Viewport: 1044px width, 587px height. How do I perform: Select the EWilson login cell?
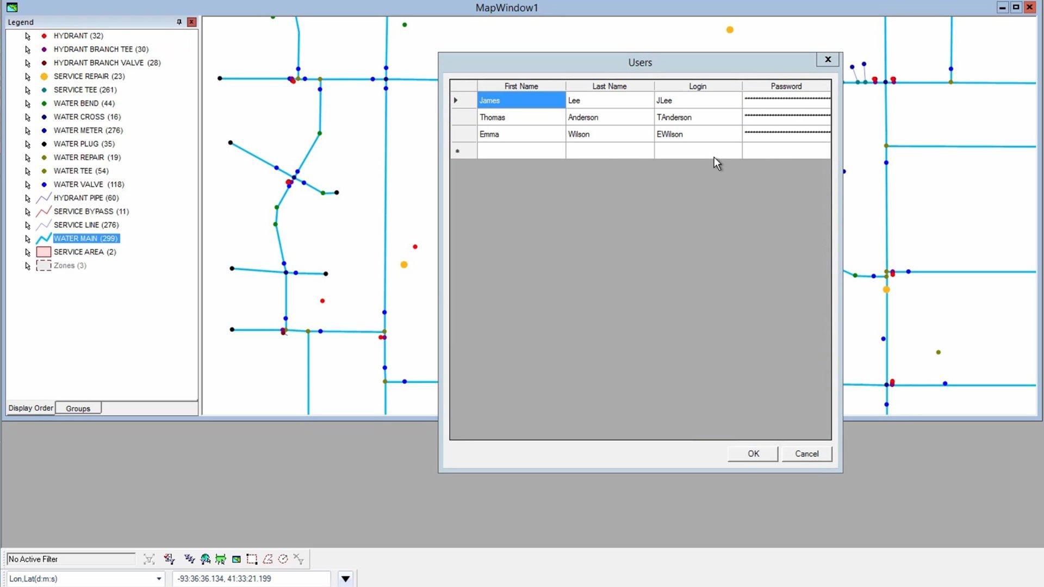(x=698, y=134)
